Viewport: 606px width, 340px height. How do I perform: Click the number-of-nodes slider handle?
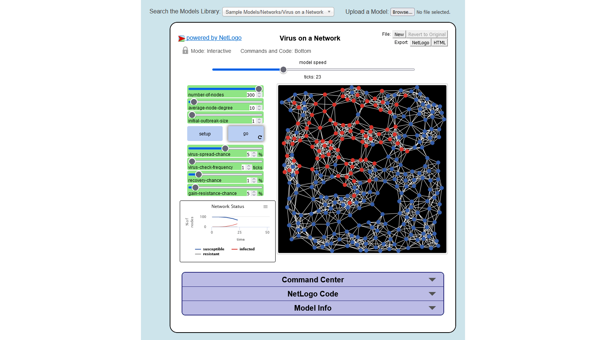click(x=259, y=89)
